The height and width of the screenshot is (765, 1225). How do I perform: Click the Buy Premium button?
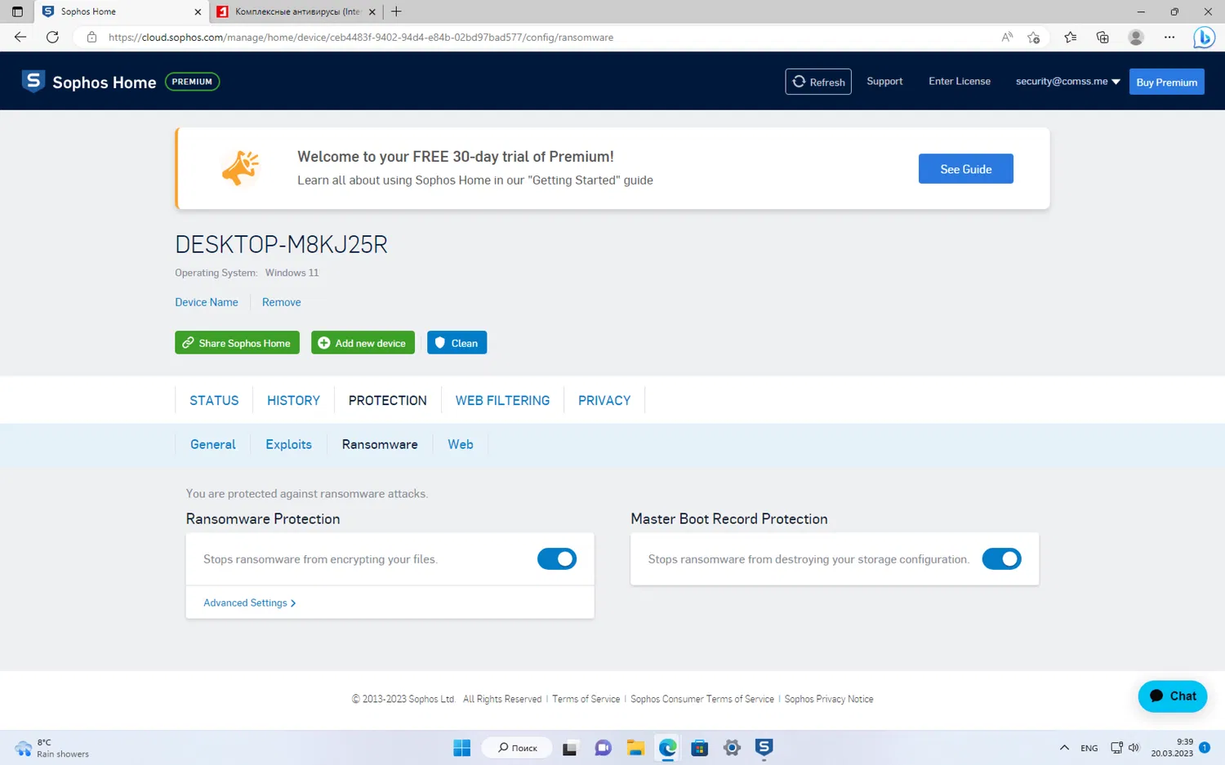pos(1167,82)
